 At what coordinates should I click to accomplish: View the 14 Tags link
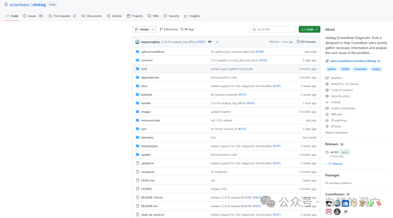click(x=187, y=29)
